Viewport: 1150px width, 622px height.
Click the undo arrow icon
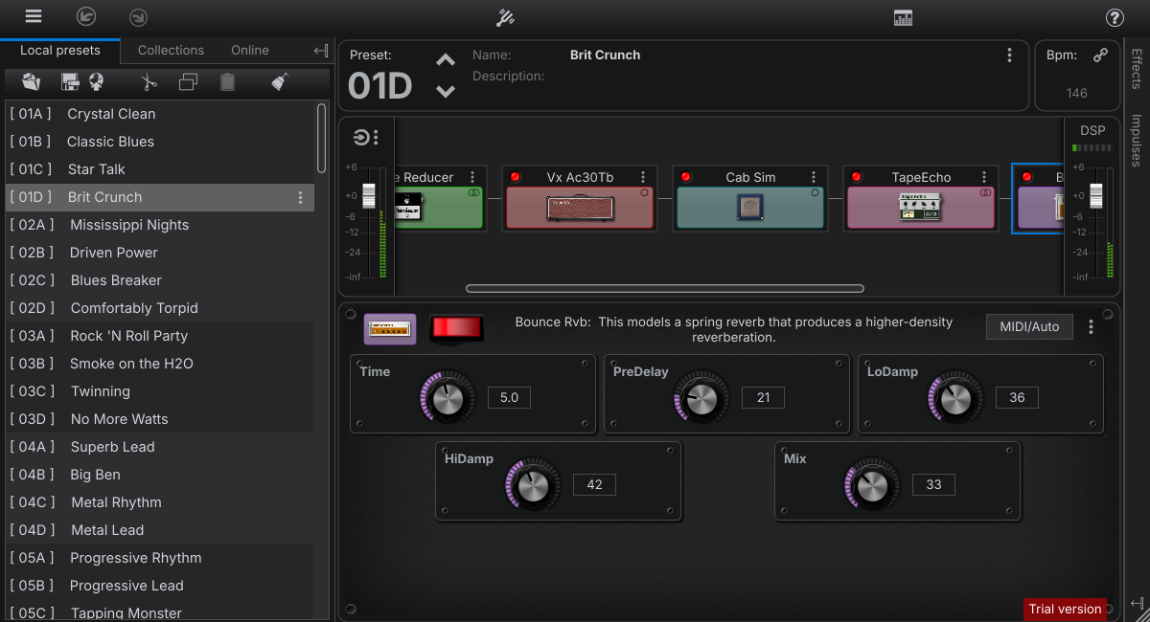point(86,17)
